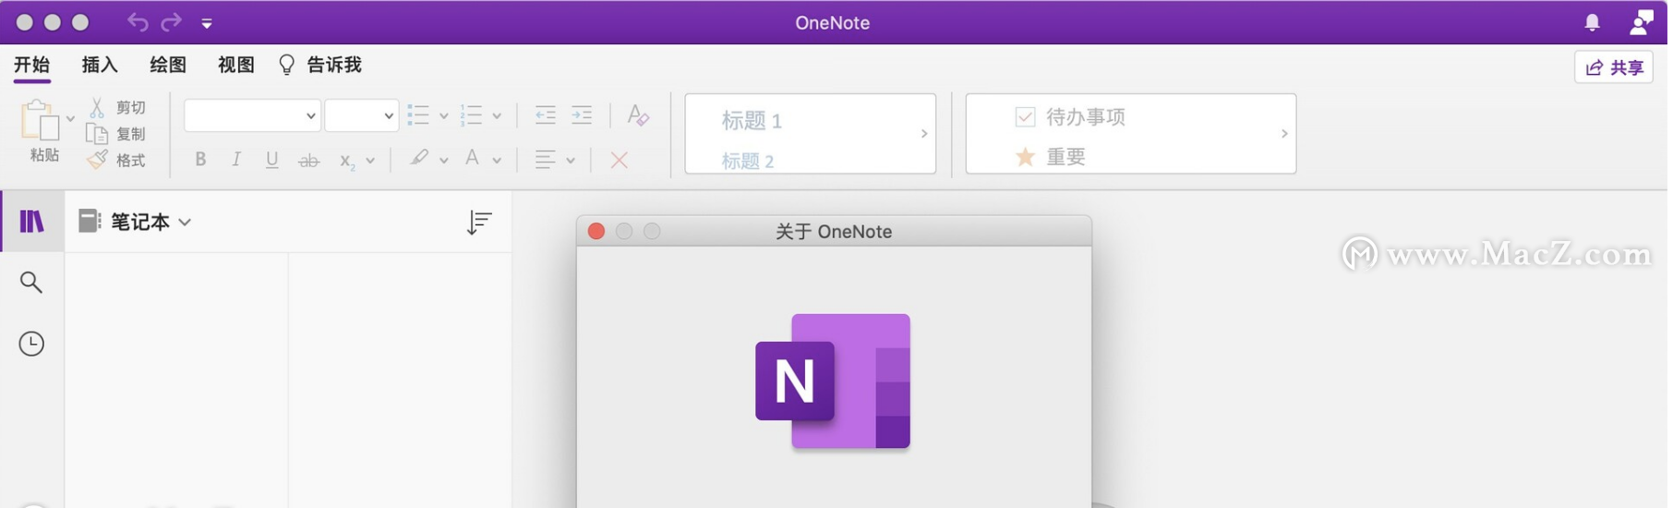Viewport: 1673px width, 508px height.
Task: Expand the bullet list style arrow
Action: (443, 116)
